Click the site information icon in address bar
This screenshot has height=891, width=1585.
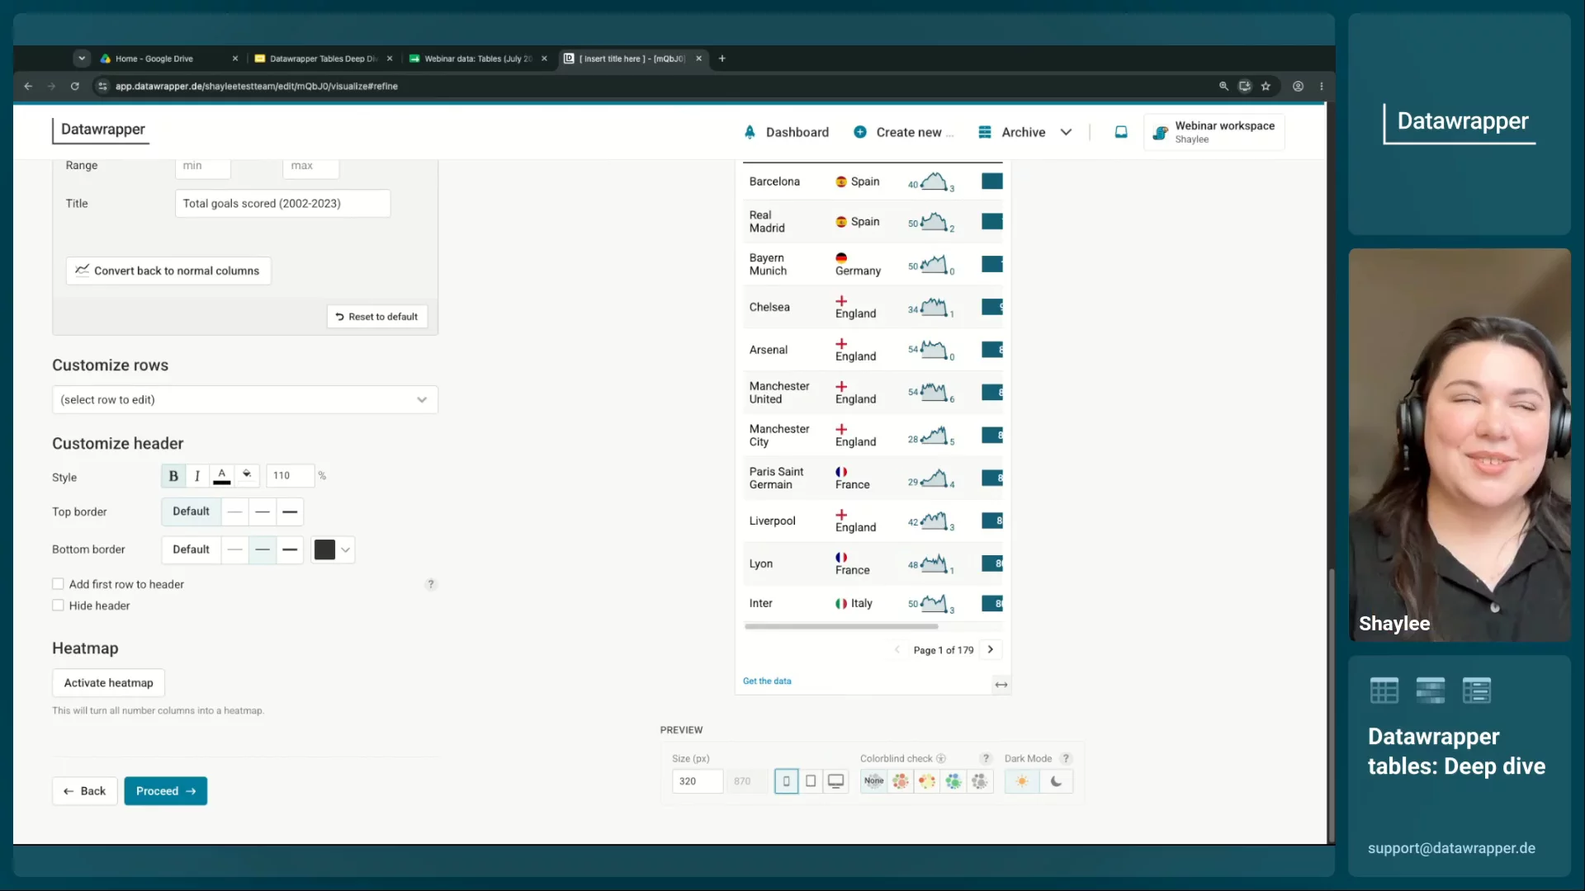click(x=102, y=86)
